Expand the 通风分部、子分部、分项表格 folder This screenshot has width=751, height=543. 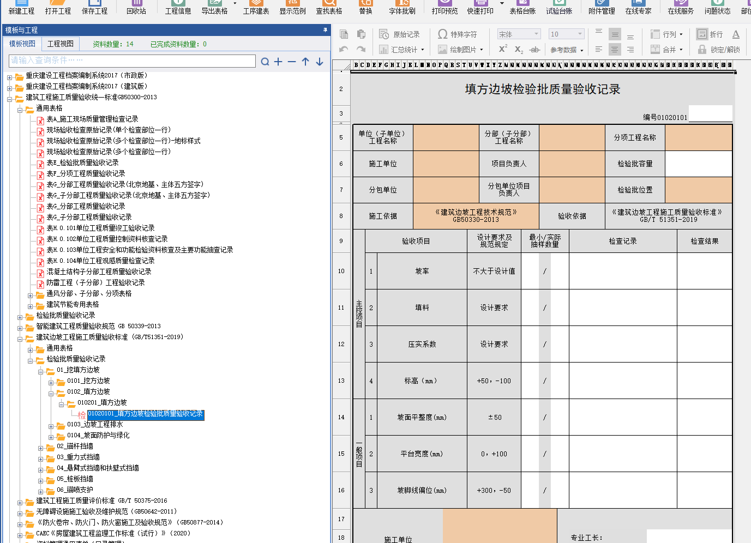[30, 295]
